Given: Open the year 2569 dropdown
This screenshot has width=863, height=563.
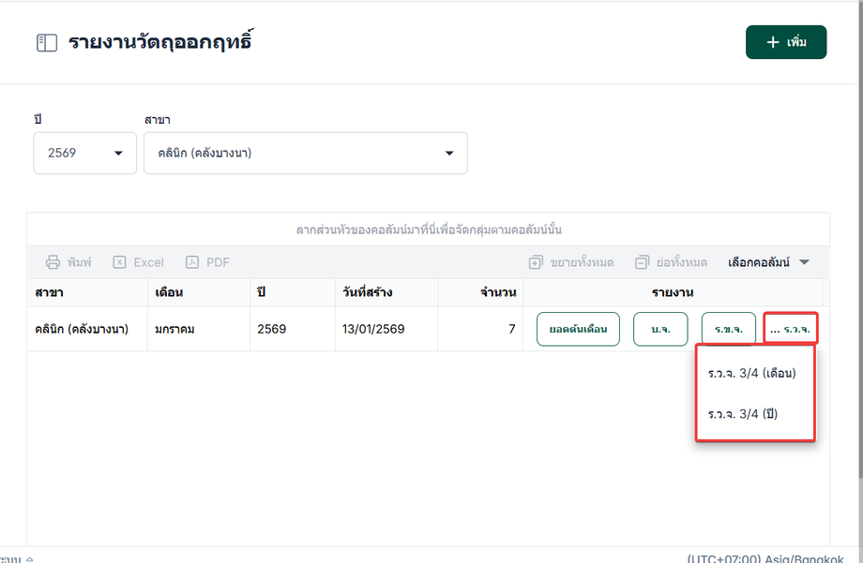Looking at the screenshot, I should tap(84, 153).
